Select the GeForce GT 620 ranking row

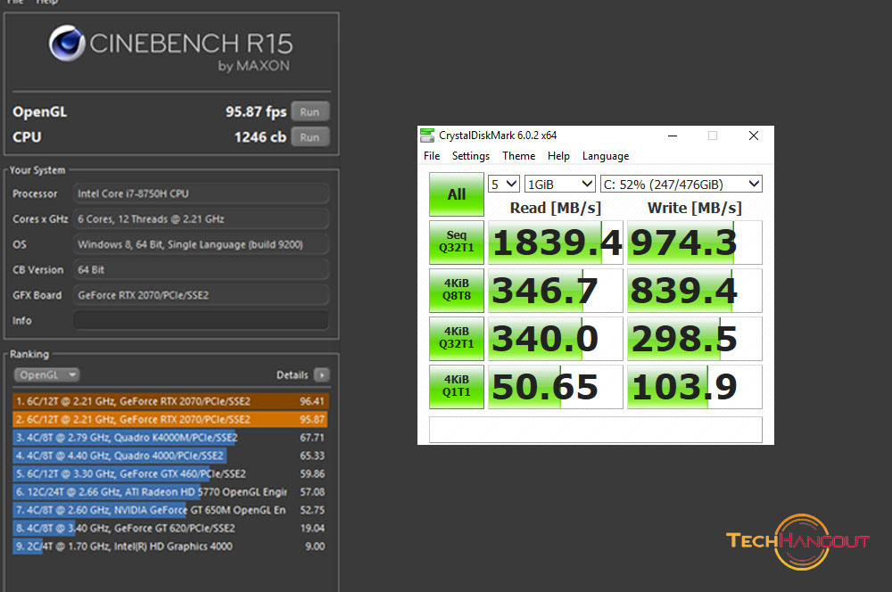tap(170, 529)
